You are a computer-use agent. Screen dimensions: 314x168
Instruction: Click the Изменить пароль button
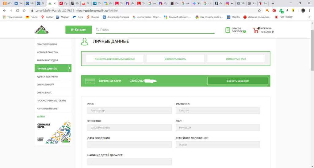pyautogui.click(x=175, y=59)
